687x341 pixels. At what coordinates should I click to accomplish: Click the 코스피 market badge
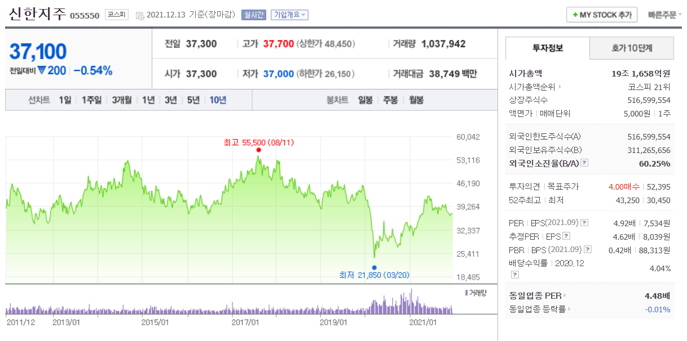pos(118,15)
